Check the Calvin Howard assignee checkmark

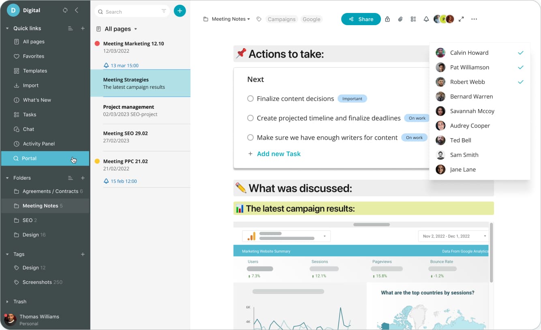click(520, 52)
